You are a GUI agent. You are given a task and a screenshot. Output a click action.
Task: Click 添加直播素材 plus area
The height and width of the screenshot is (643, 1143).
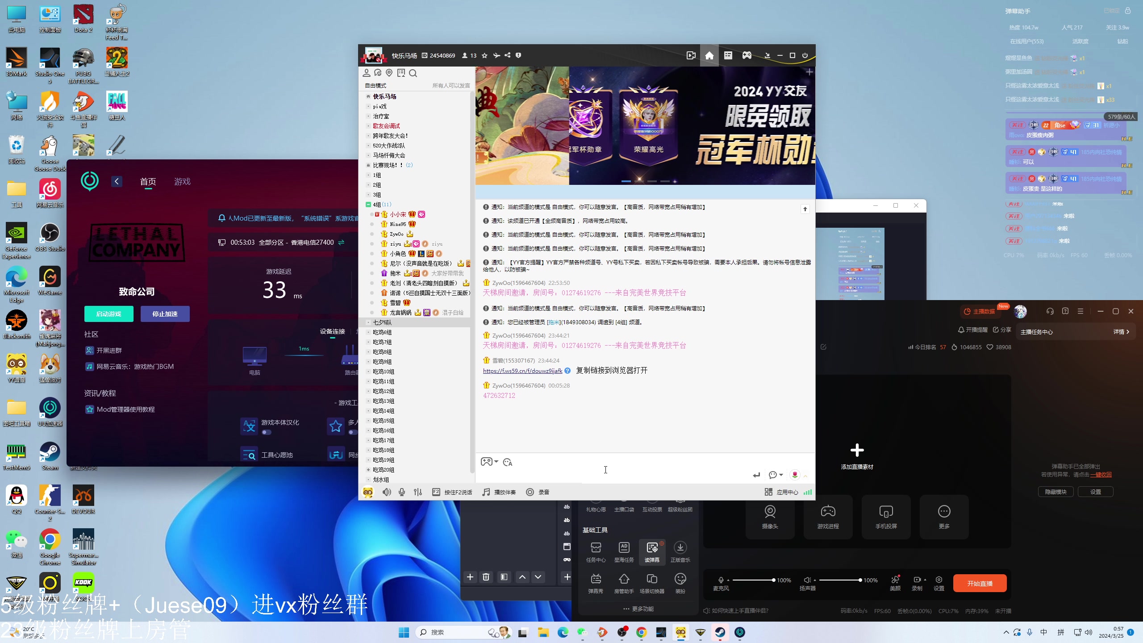point(857,455)
